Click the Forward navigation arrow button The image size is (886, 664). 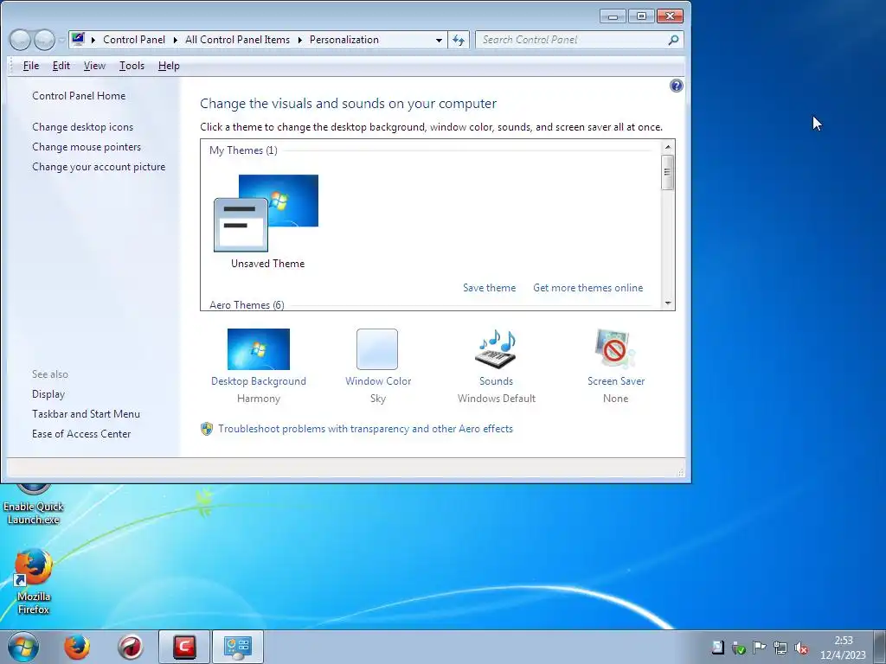pyautogui.click(x=44, y=40)
